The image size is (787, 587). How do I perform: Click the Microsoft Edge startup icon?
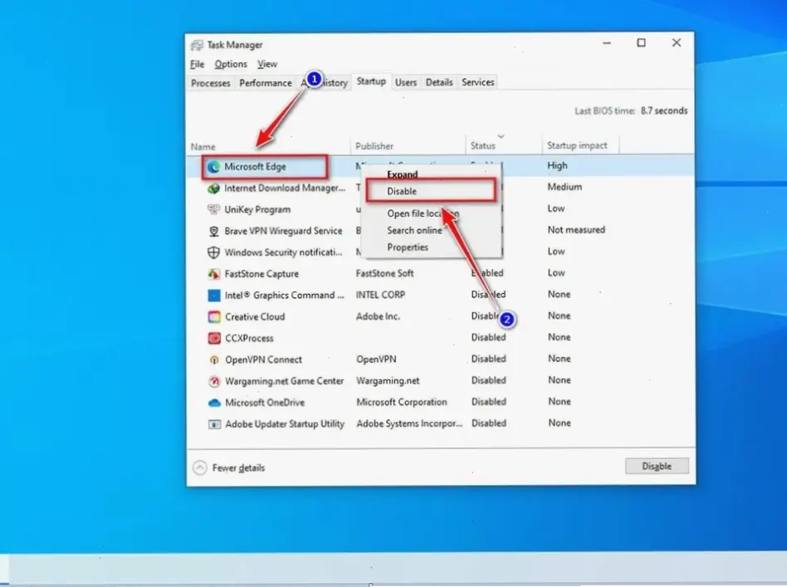[x=213, y=167]
